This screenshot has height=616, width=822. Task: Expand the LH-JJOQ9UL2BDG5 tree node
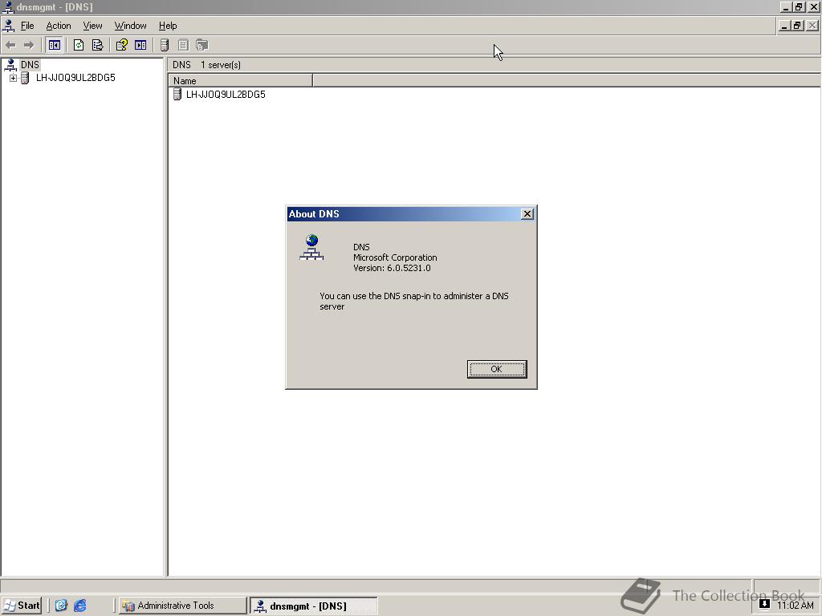[x=13, y=78]
